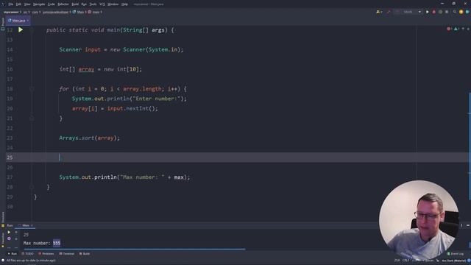Open the VCS menu

pyautogui.click(x=102, y=4)
